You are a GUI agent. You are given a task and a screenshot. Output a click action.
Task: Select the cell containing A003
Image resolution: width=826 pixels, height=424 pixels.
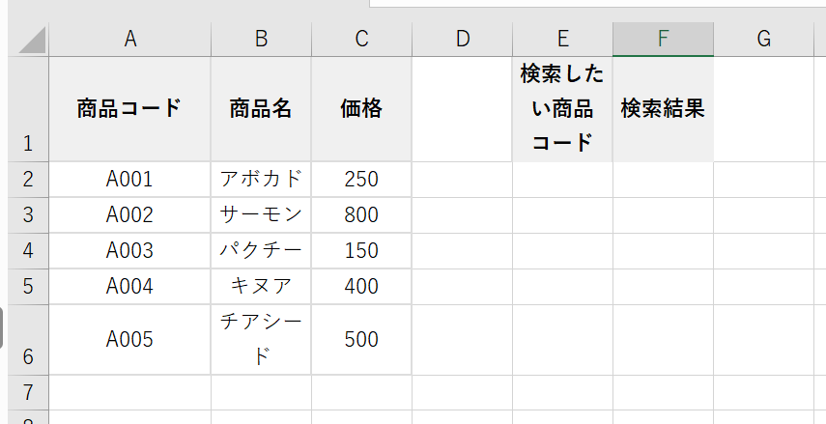click(x=129, y=251)
